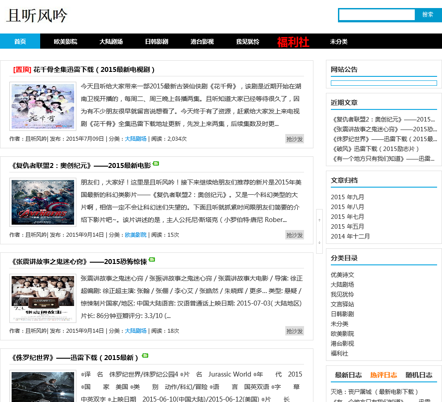Click the 张震讲故事 poster thumbnail
This screenshot has height=402, width=442.
[43, 298]
